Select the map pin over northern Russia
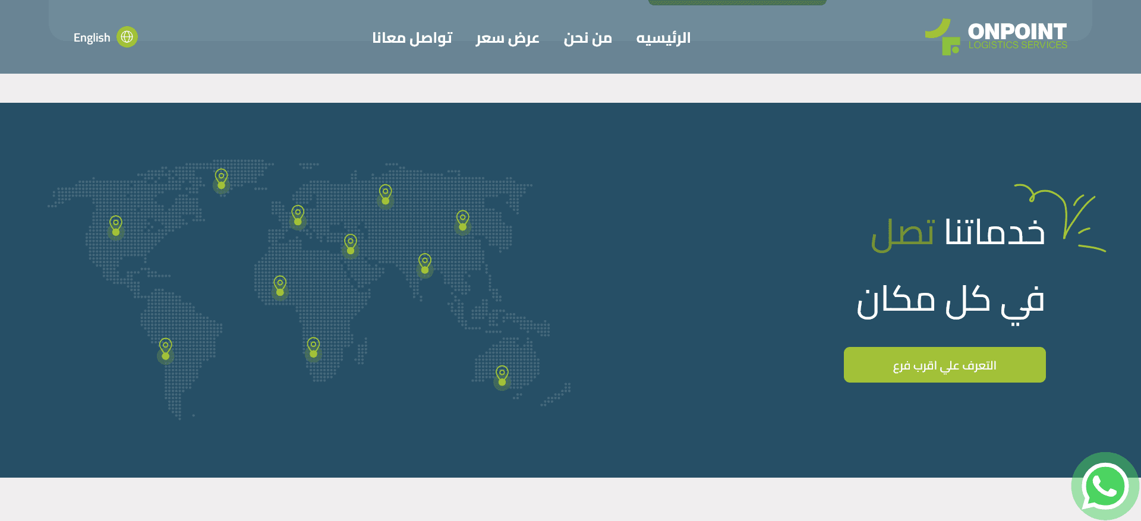This screenshot has height=521, width=1141. pyautogui.click(x=386, y=195)
